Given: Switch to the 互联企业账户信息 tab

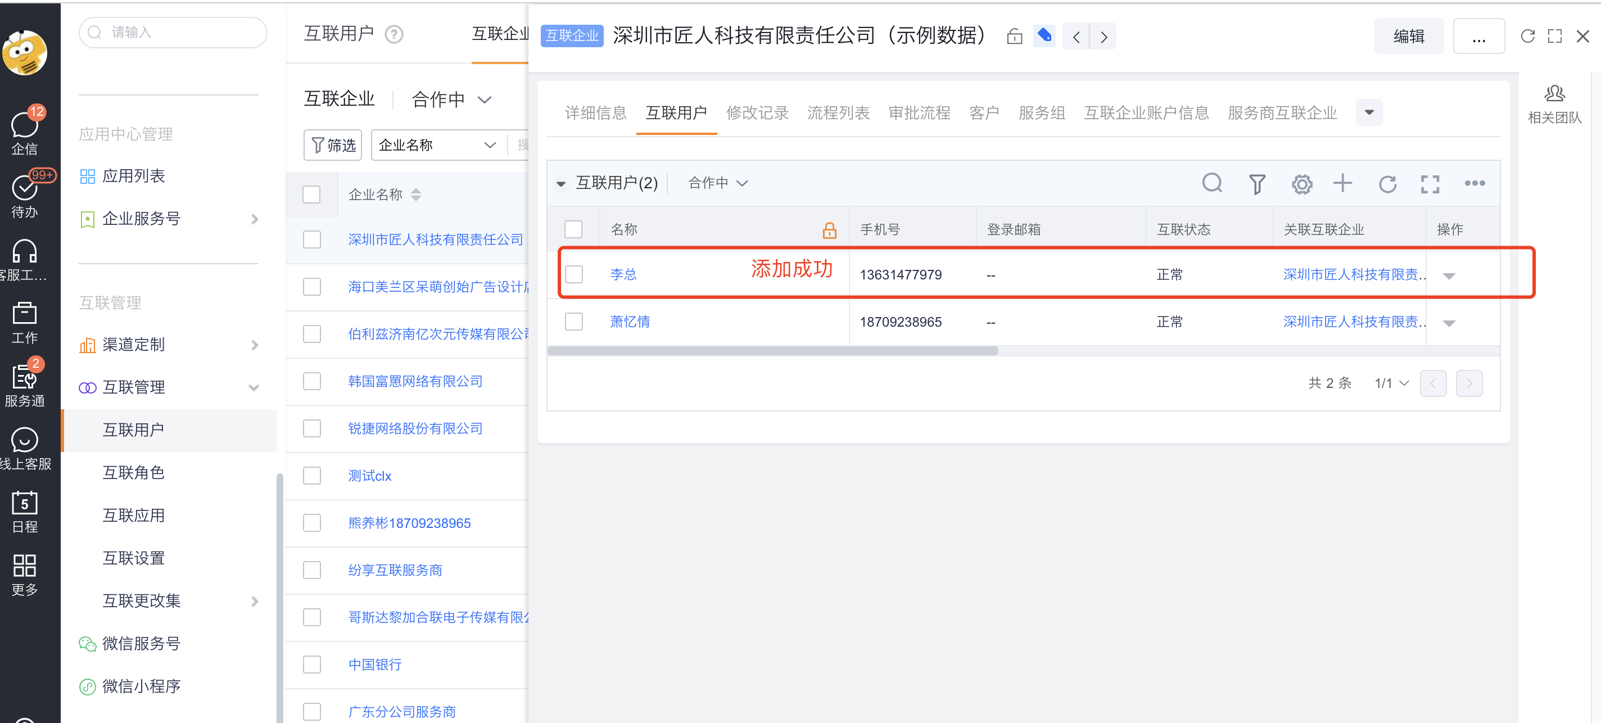Looking at the screenshot, I should [x=1146, y=112].
